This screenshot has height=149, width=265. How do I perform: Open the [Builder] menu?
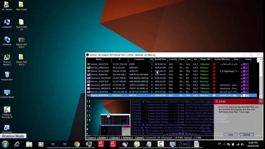coord(102,138)
